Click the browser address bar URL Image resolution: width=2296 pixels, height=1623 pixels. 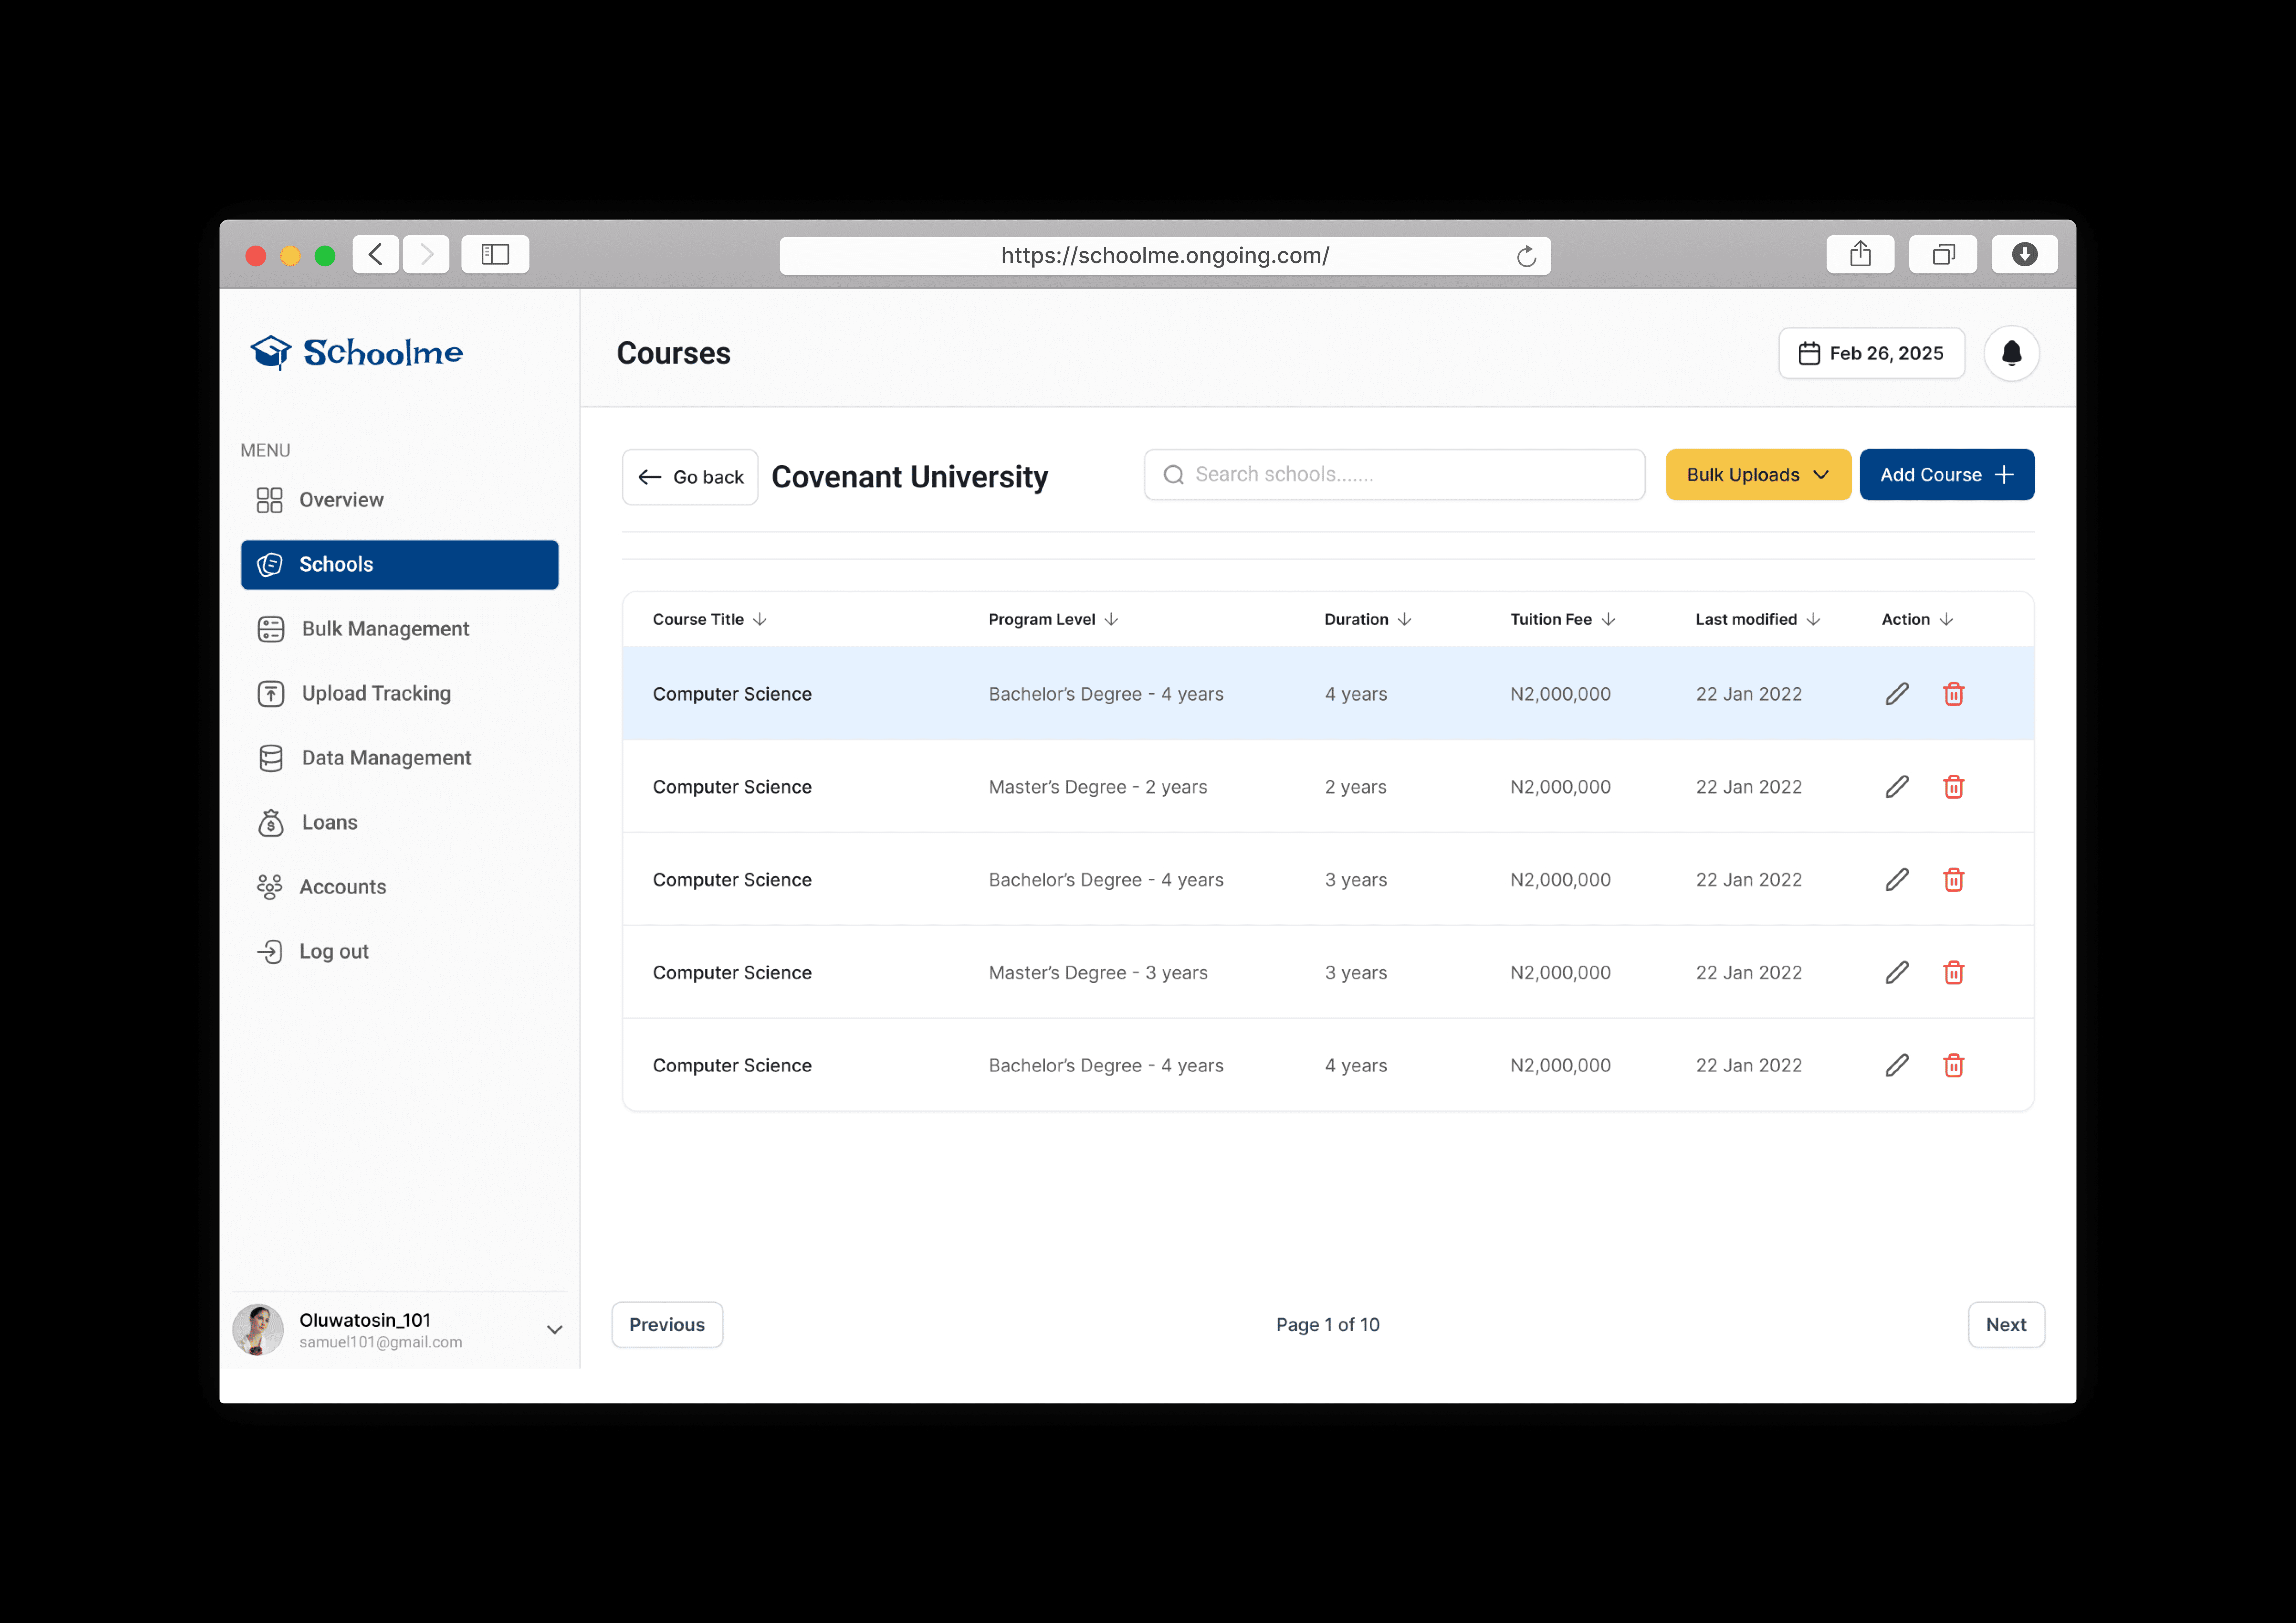coord(1165,256)
